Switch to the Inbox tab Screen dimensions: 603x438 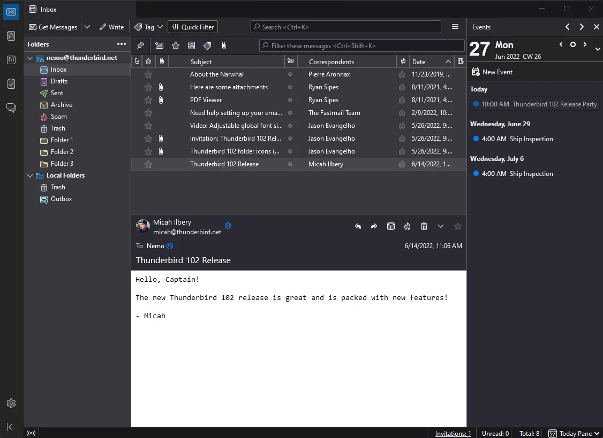(80, 9)
